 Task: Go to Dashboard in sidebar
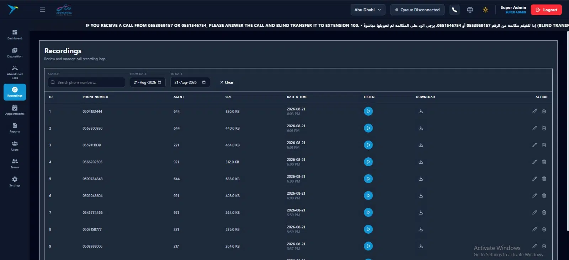click(x=15, y=34)
